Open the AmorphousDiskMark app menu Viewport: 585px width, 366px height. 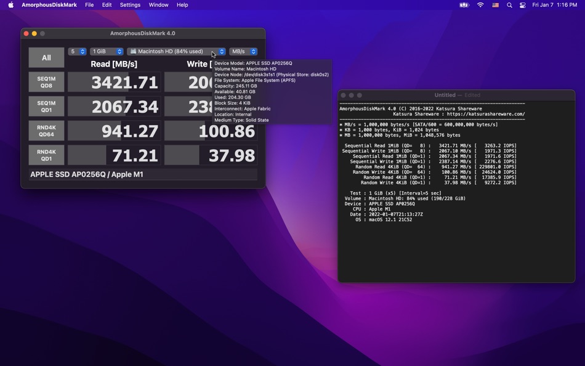49,5
